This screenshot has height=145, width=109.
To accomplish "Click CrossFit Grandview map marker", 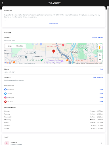I will pos(41,60).
